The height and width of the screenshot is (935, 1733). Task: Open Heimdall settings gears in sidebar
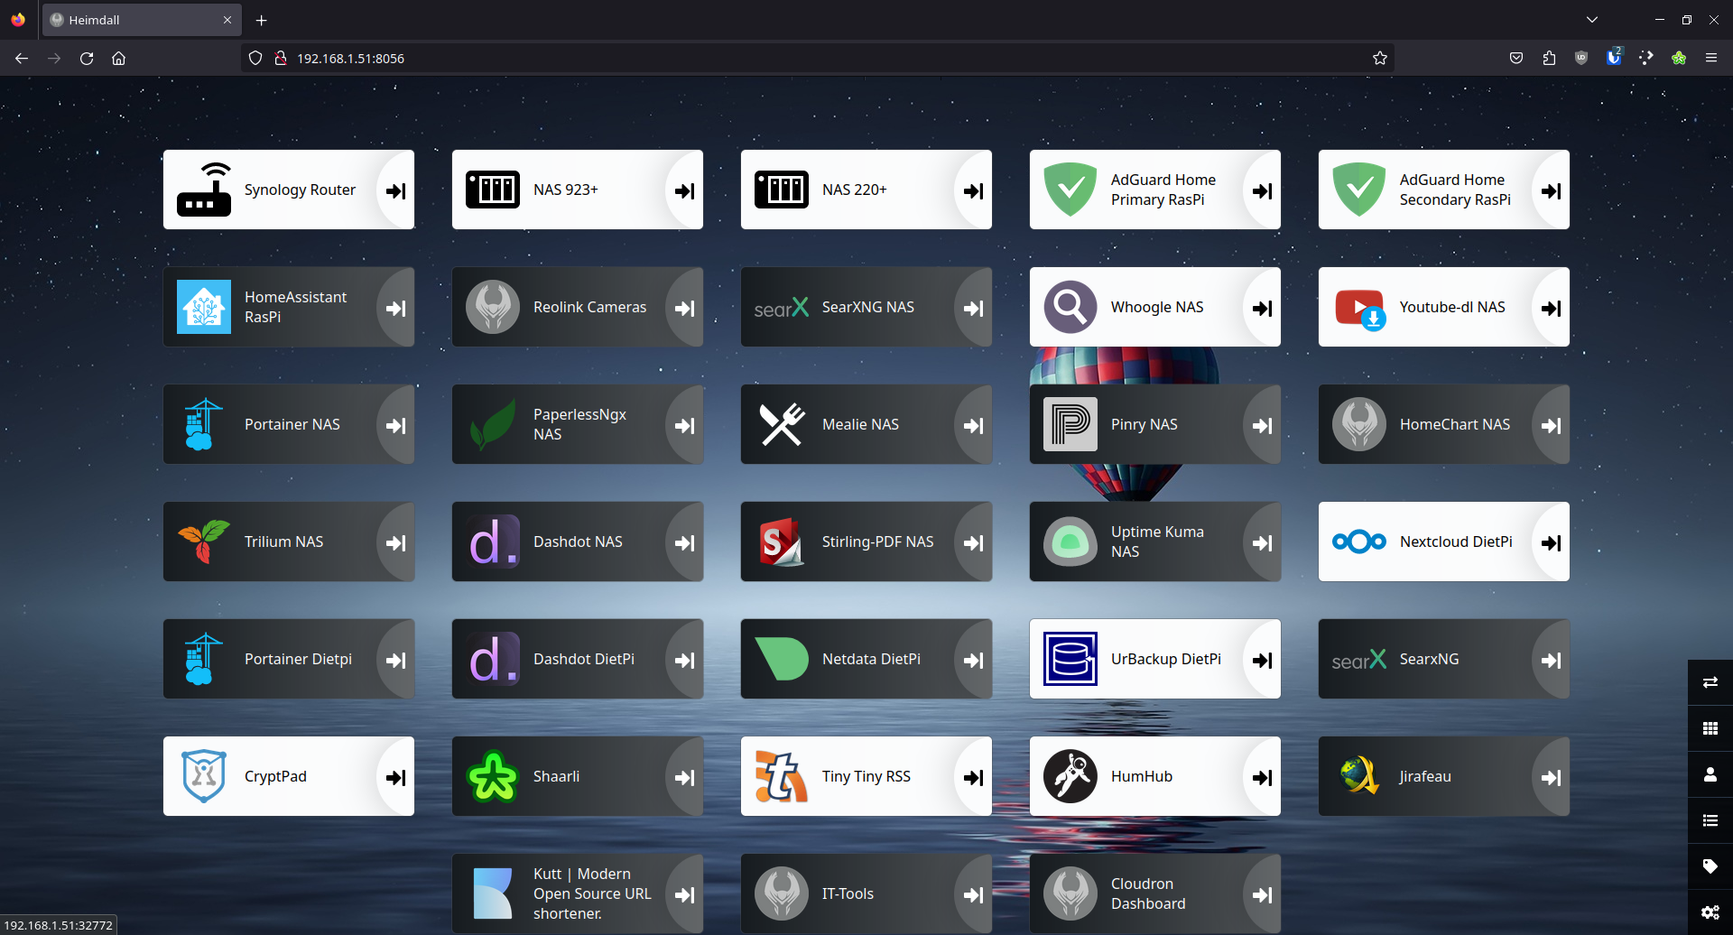(x=1710, y=912)
